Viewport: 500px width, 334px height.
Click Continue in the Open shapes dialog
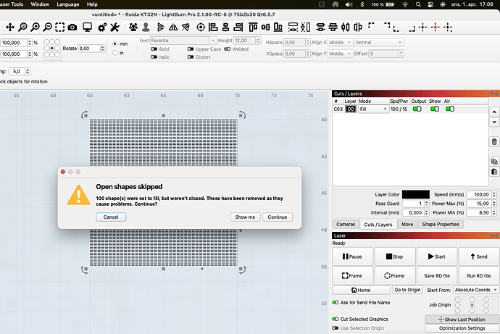click(x=277, y=217)
